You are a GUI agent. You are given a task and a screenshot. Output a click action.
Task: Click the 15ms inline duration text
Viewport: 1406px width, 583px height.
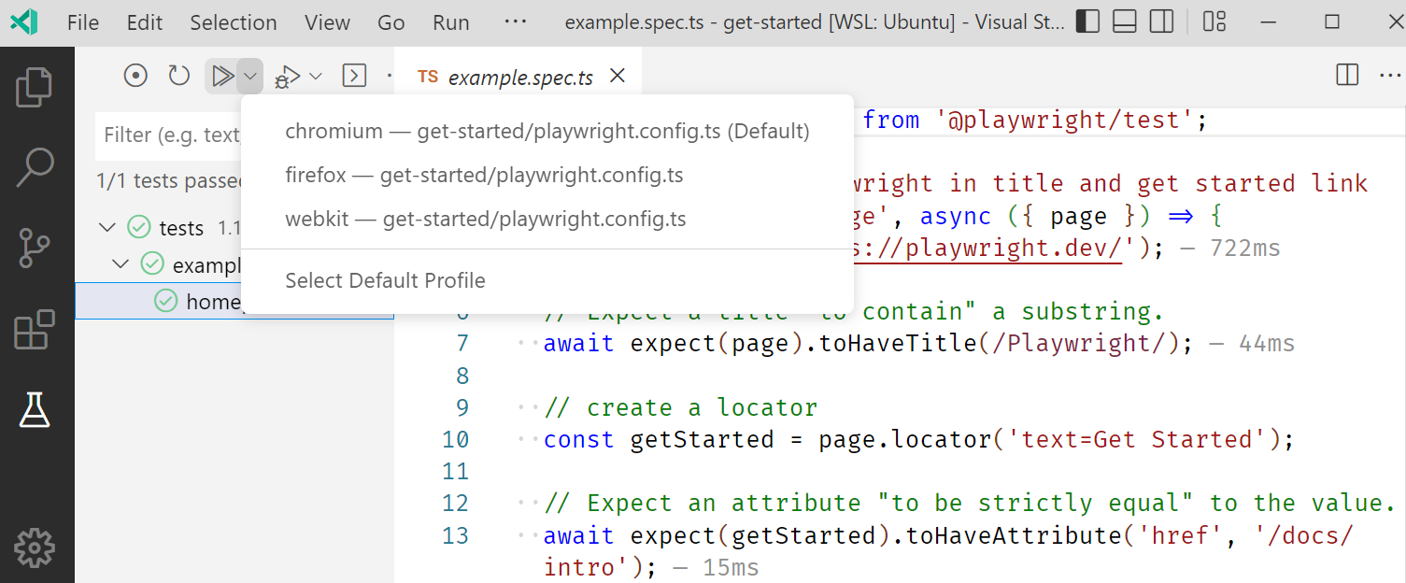tap(731, 567)
